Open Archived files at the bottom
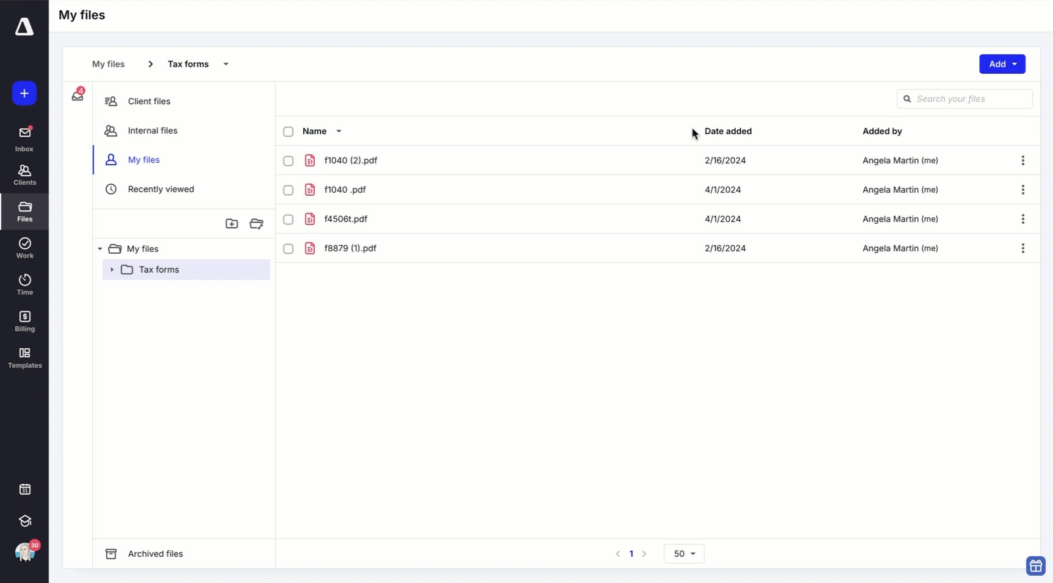 155,554
